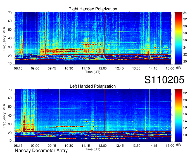This screenshot has height=154, width=190.
Task: Click the 50 MHz tick on Left Handed plot
Action: click(x=10, y=107)
